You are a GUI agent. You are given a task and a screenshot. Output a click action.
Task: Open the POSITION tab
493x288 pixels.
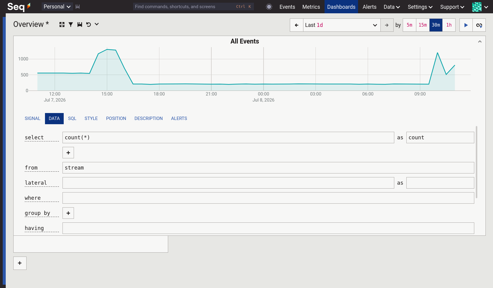116,118
